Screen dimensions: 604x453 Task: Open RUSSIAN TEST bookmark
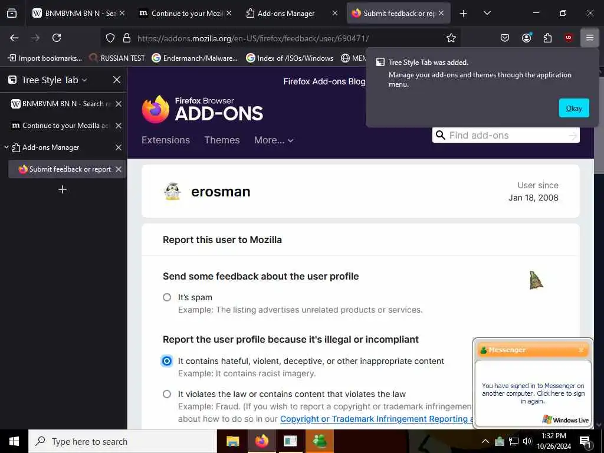[117, 58]
